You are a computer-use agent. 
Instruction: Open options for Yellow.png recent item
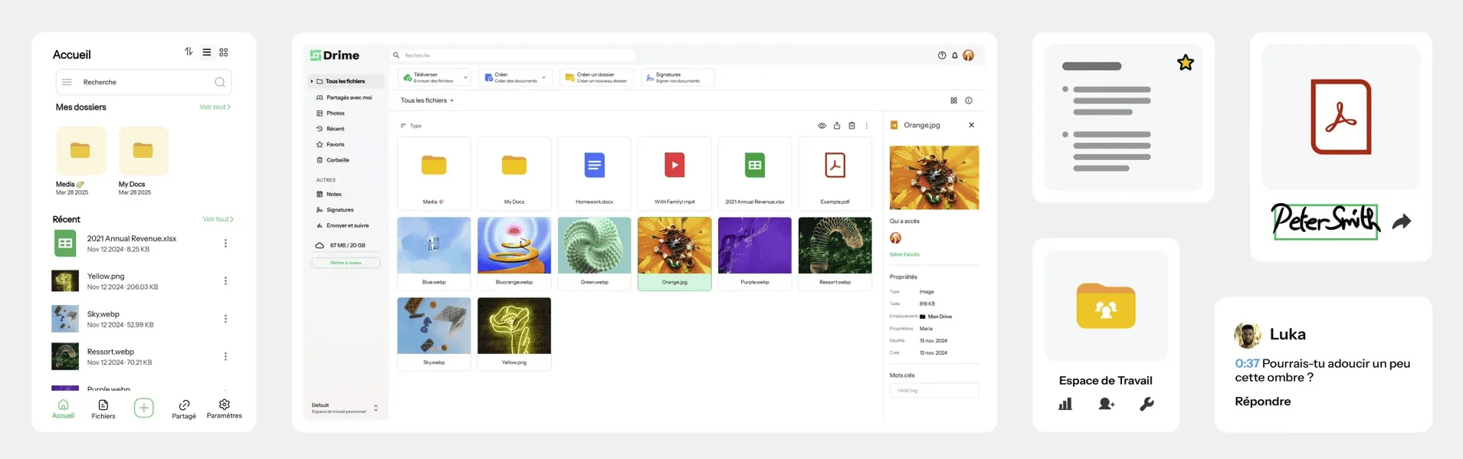225,280
